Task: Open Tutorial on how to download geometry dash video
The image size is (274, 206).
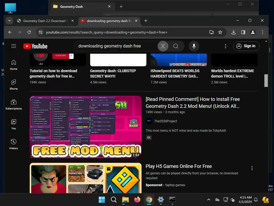Action: (53, 73)
